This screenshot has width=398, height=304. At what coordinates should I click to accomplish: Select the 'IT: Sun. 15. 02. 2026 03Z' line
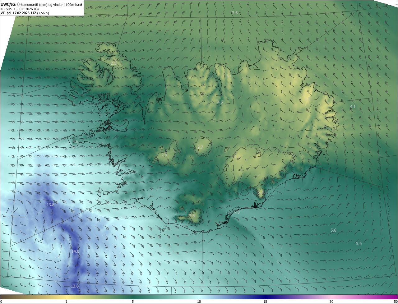coord(21,9)
